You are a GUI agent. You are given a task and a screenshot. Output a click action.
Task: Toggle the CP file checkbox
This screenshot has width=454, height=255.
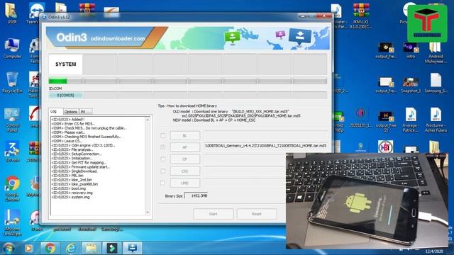coord(162,159)
